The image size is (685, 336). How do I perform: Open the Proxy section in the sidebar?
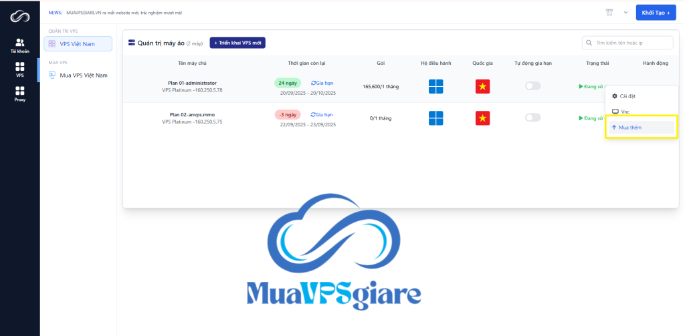[20, 95]
